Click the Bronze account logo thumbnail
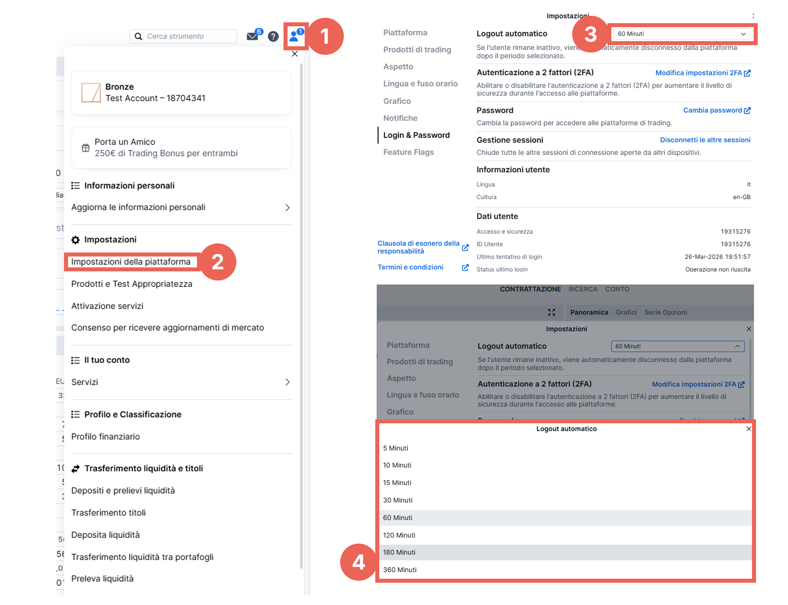 (x=91, y=93)
